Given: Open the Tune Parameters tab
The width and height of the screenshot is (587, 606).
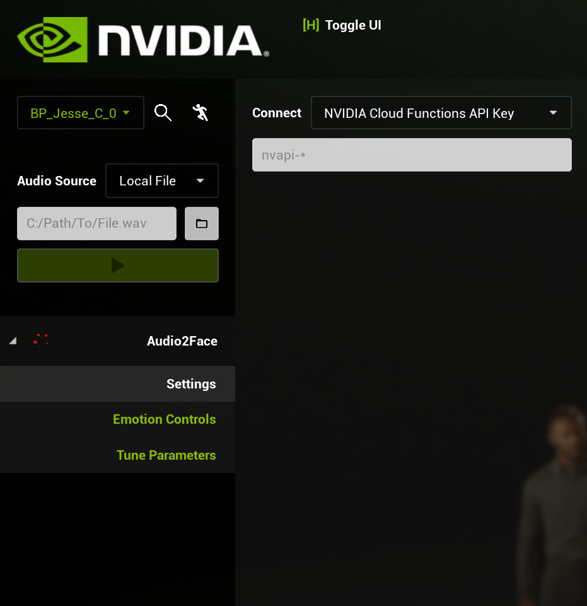Looking at the screenshot, I should tap(117, 455).
